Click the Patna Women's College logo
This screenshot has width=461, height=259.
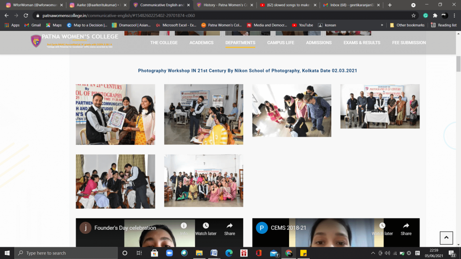(x=36, y=41)
